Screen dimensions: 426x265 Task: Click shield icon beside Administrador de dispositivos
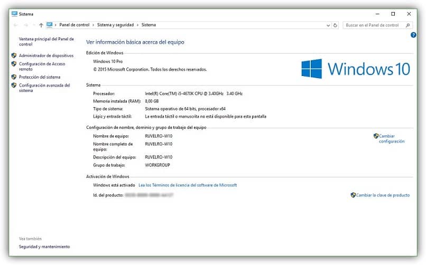pyautogui.click(x=14, y=55)
